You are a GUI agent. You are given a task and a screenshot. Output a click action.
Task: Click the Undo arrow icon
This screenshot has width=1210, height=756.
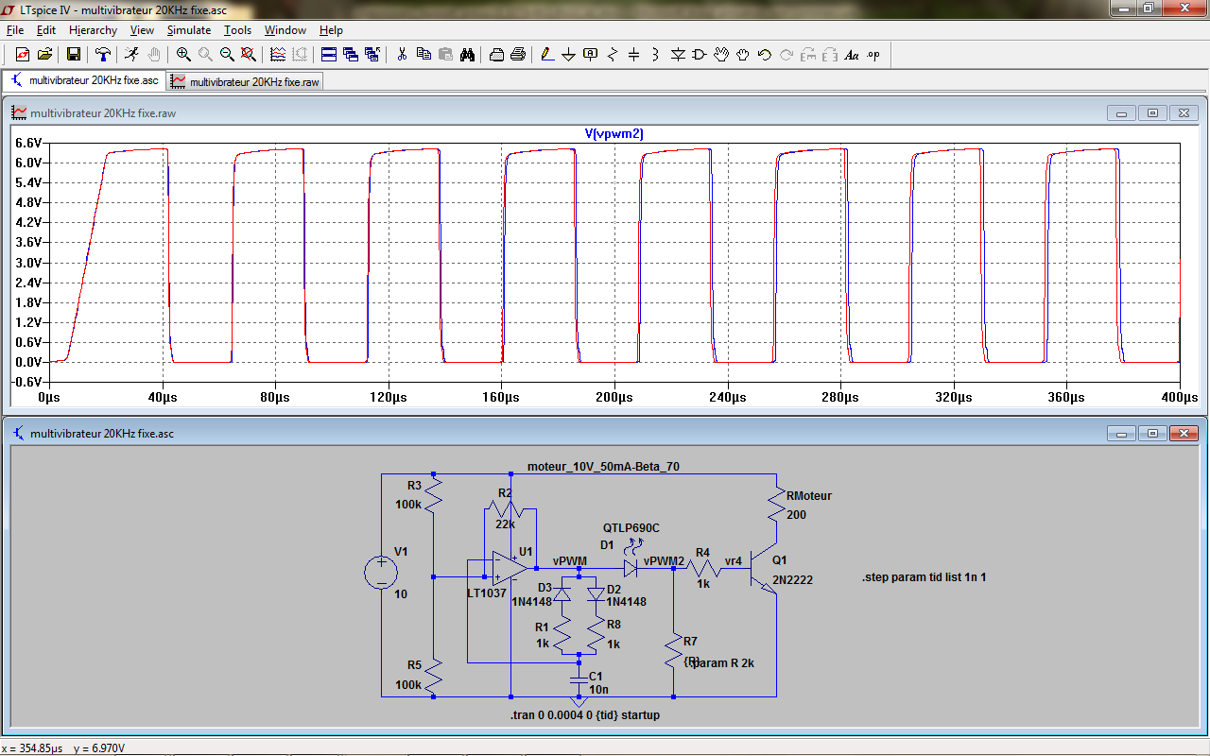click(765, 55)
